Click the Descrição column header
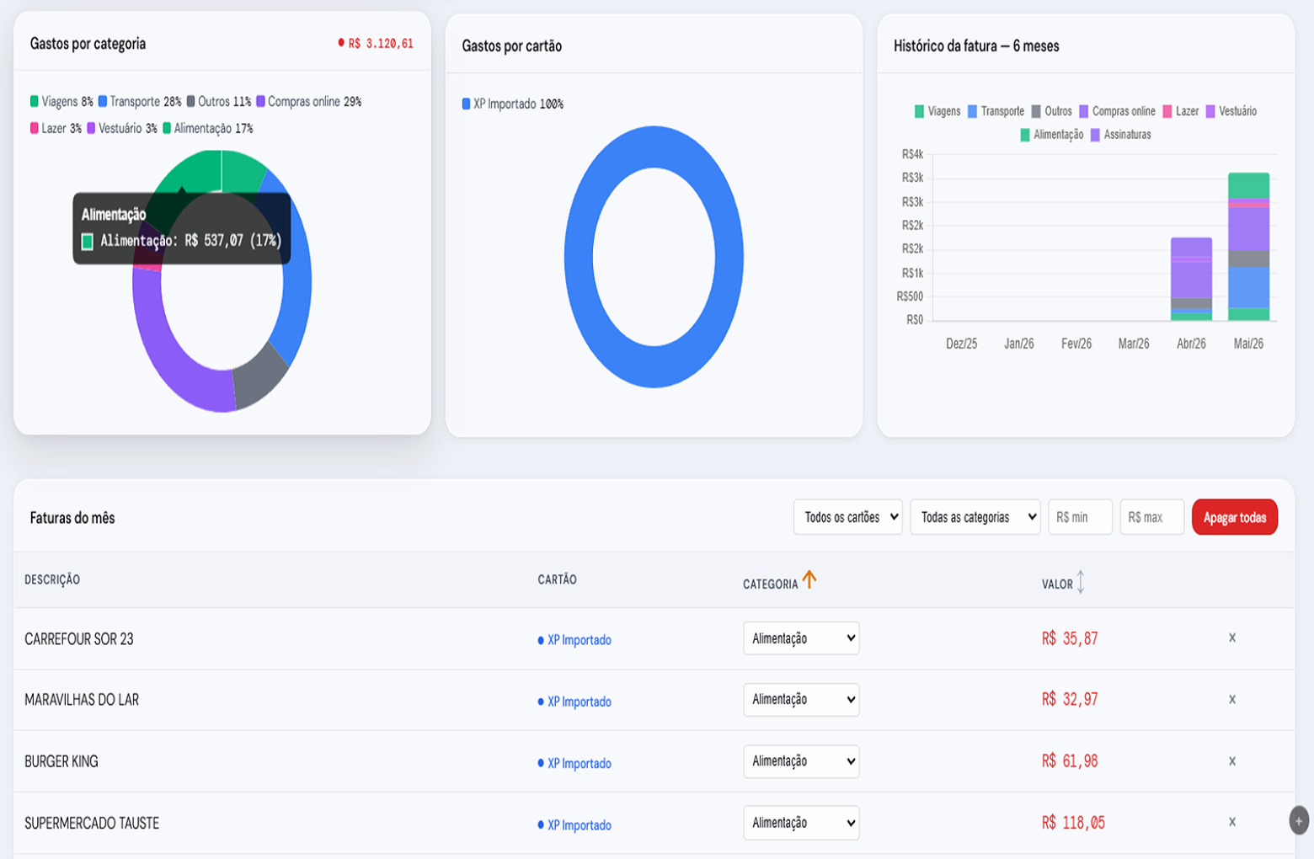Viewport: 1314px width, 859px height. (52, 579)
